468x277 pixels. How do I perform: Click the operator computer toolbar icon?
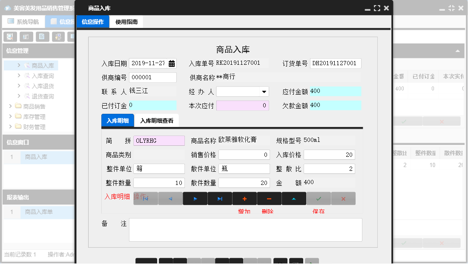pyautogui.click(x=59, y=37)
